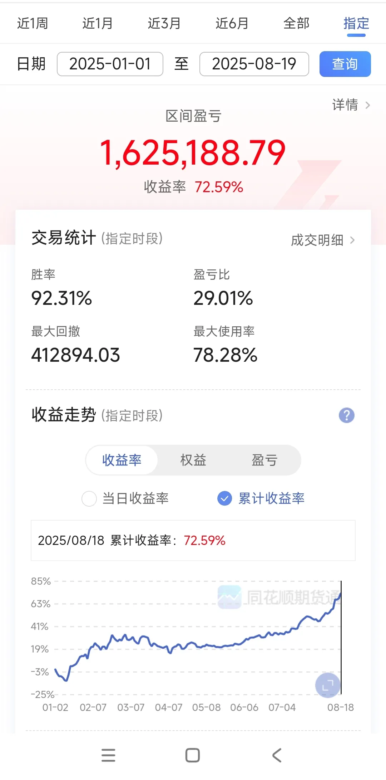
Task: Tap the start date field 2025-01-01
Action: coord(110,64)
